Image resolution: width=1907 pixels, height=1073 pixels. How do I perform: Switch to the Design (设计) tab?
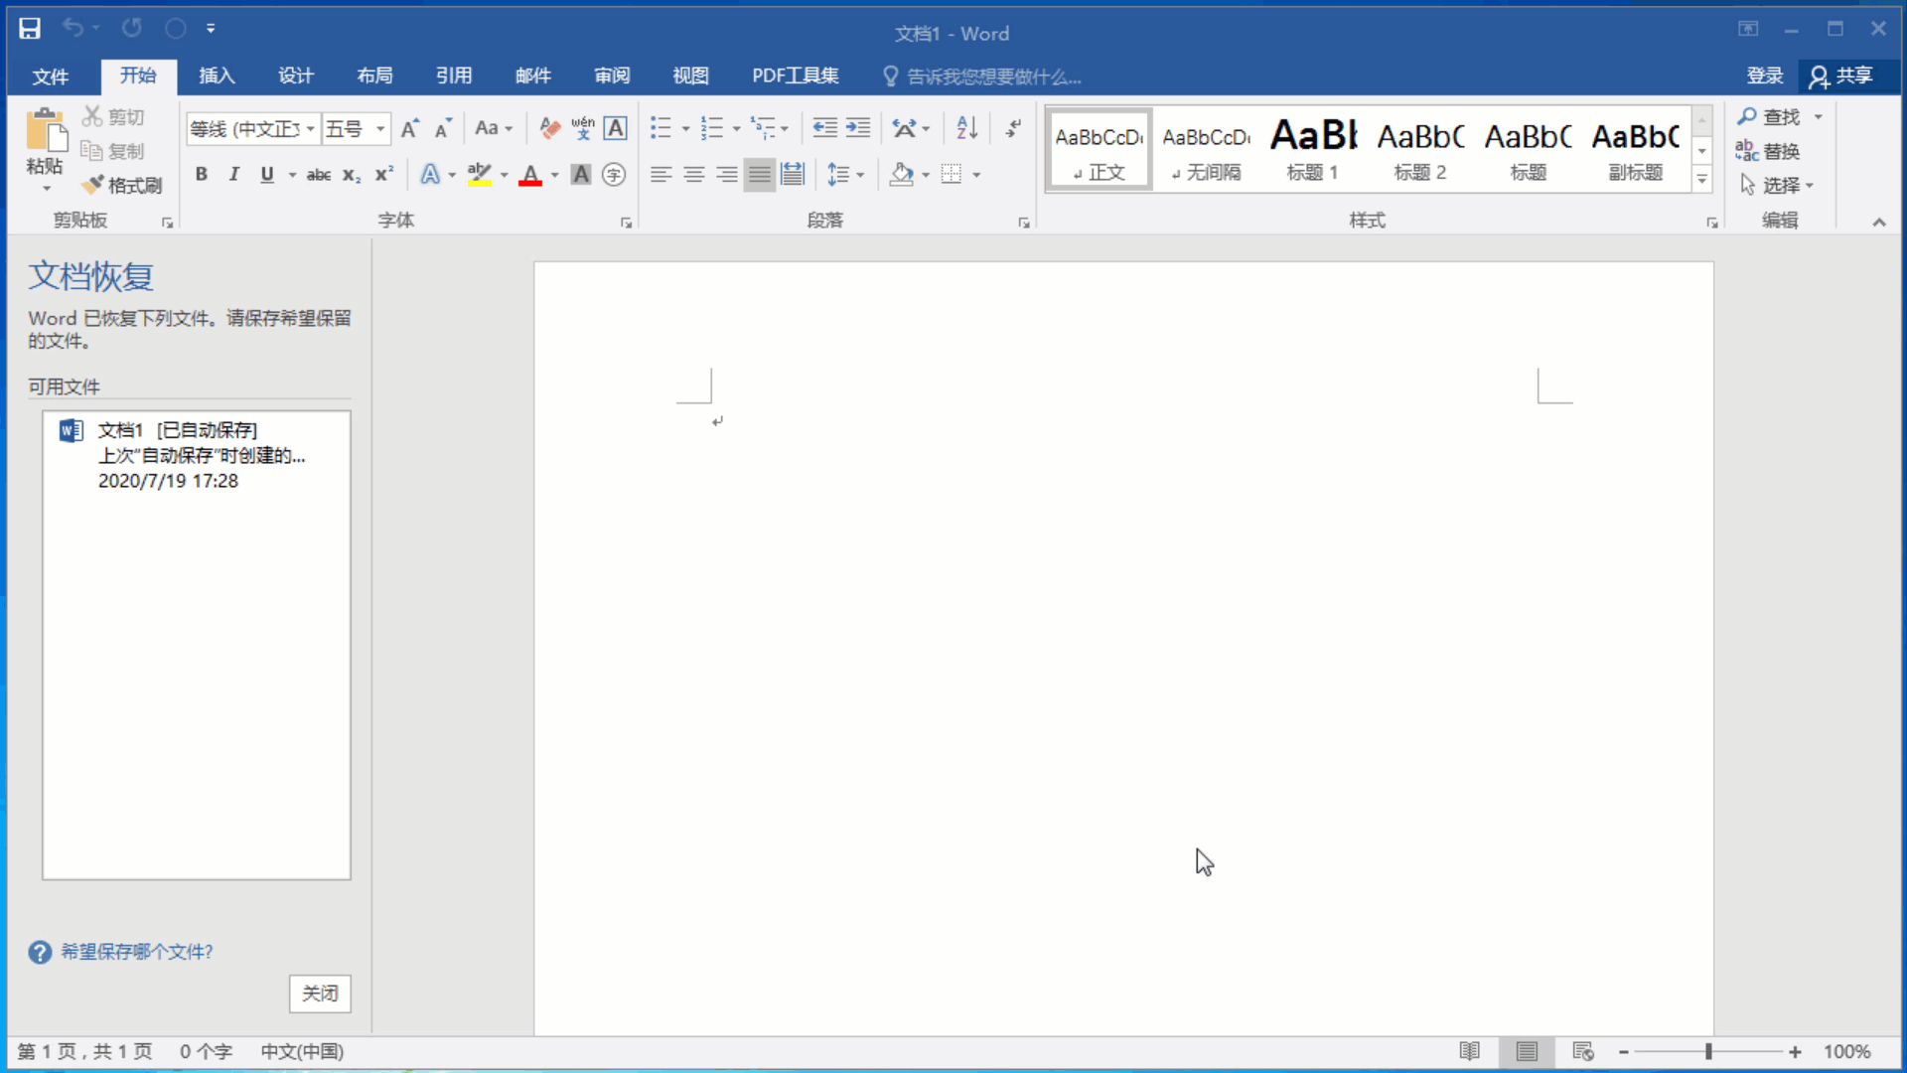tap(296, 76)
